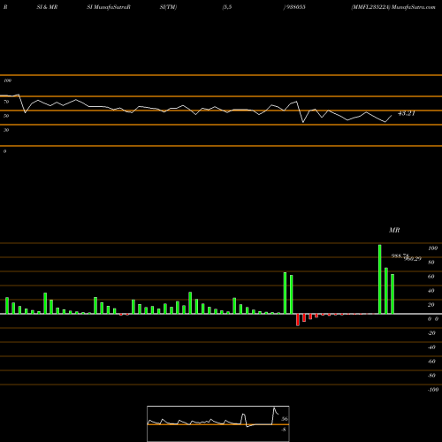Click the '(5,5' parameter text

(x=227, y=7)
